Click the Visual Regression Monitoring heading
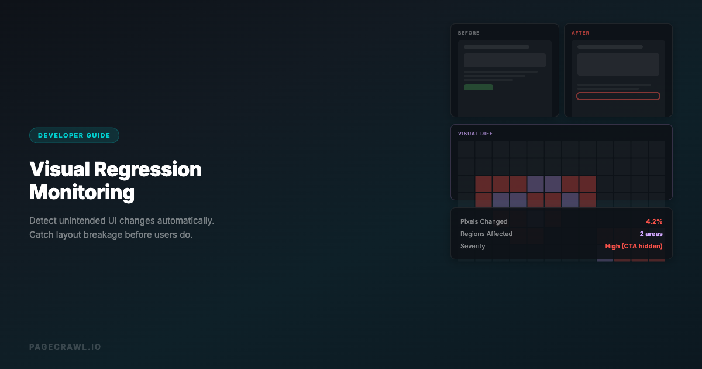The height and width of the screenshot is (369, 702). click(x=115, y=180)
